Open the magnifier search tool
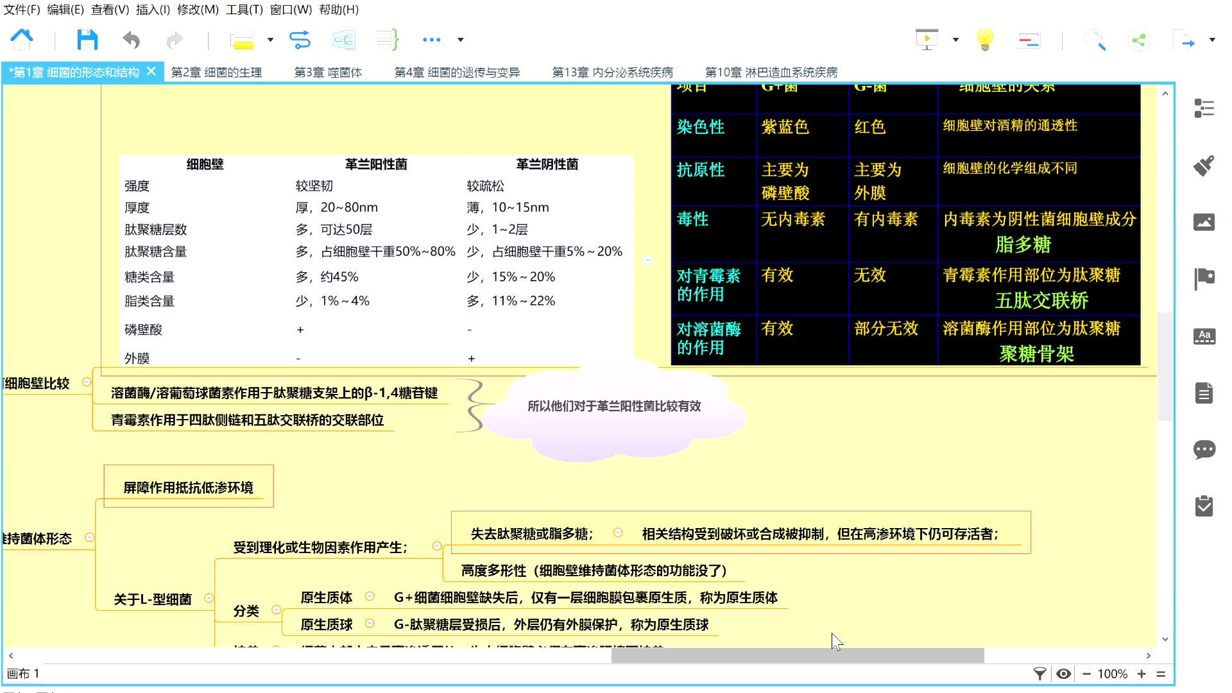1232x693 pixels. coord(1095,40)
